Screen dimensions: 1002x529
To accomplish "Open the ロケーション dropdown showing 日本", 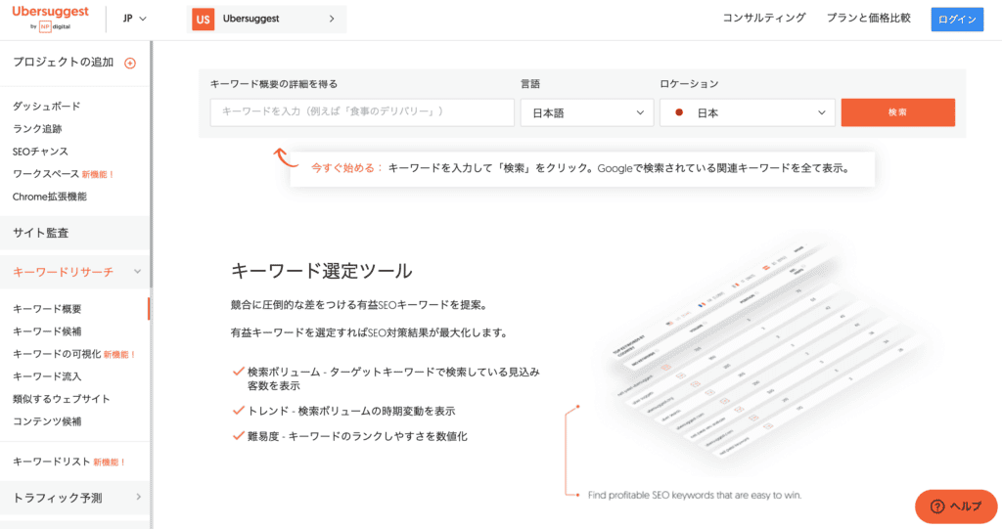I will click(x=747, y=112).
